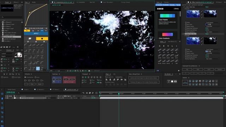Click the middle plus eyedropper in first Linear Color Key
This screenshot has height=127, width=226.
202,14
